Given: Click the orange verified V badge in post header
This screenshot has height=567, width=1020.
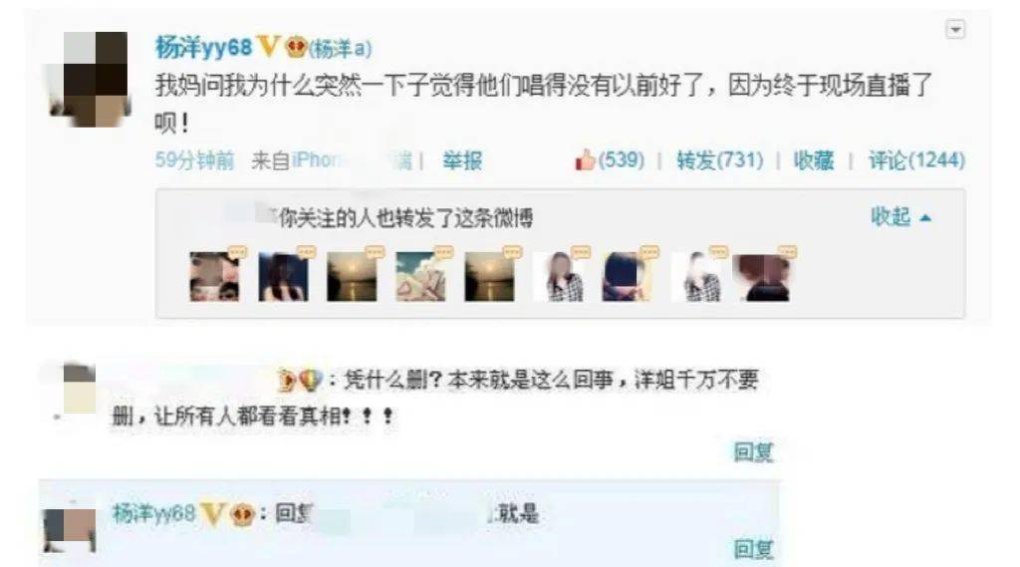Looking at the screenshot, I should (x=269, y=47).
